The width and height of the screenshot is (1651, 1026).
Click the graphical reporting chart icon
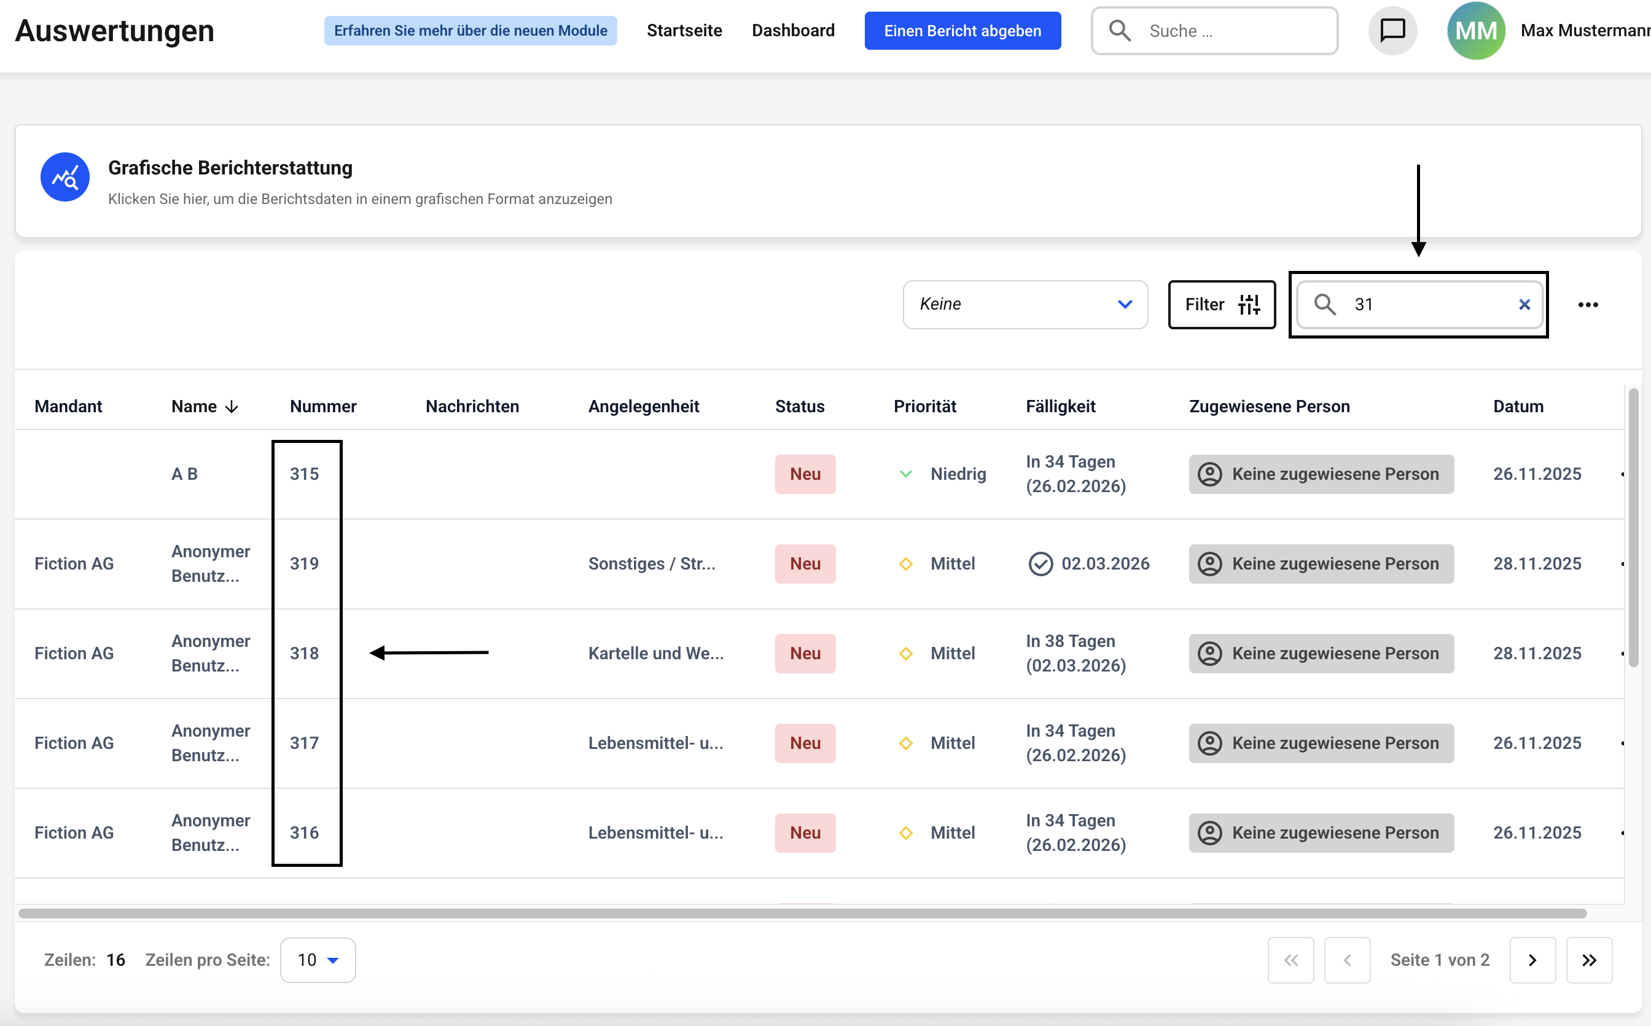(65, 177)
